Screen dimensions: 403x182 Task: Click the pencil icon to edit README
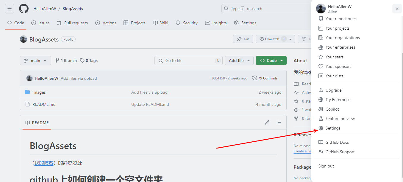(267, 122)
